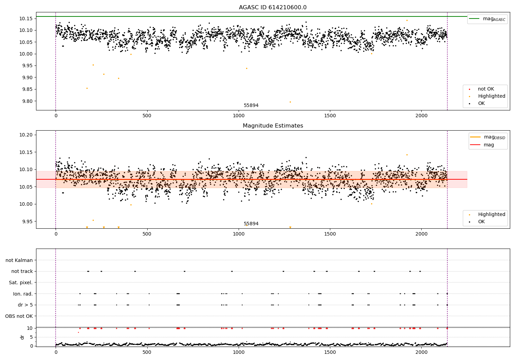The width and height of the screenshot is (515, 360).
Task: Click the '5' tick on the dr axis
Action: [31, 337]
